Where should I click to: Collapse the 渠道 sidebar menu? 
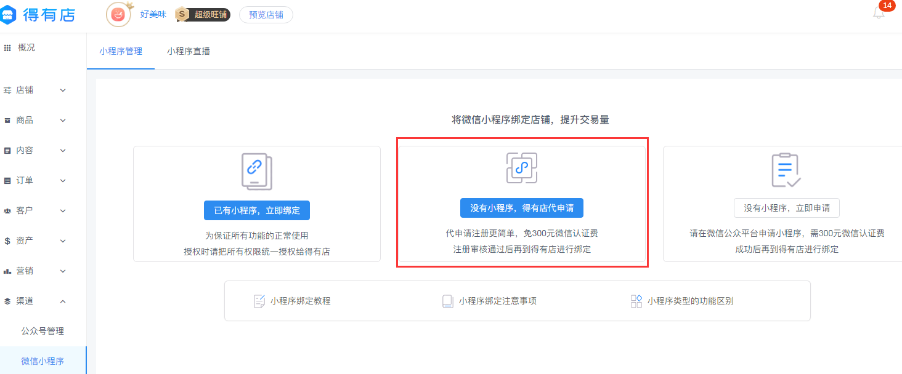point(37,301)
